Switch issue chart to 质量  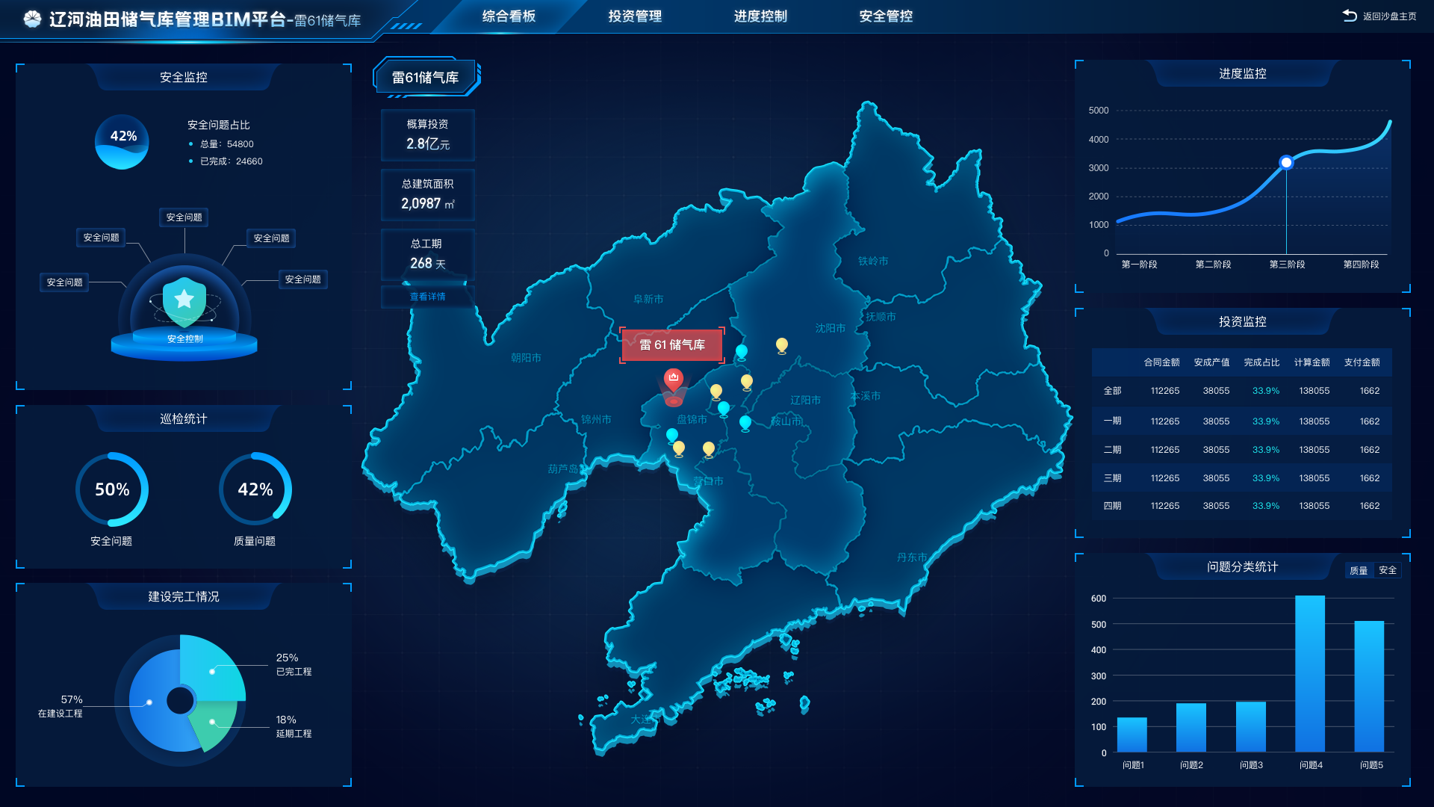1359,571
